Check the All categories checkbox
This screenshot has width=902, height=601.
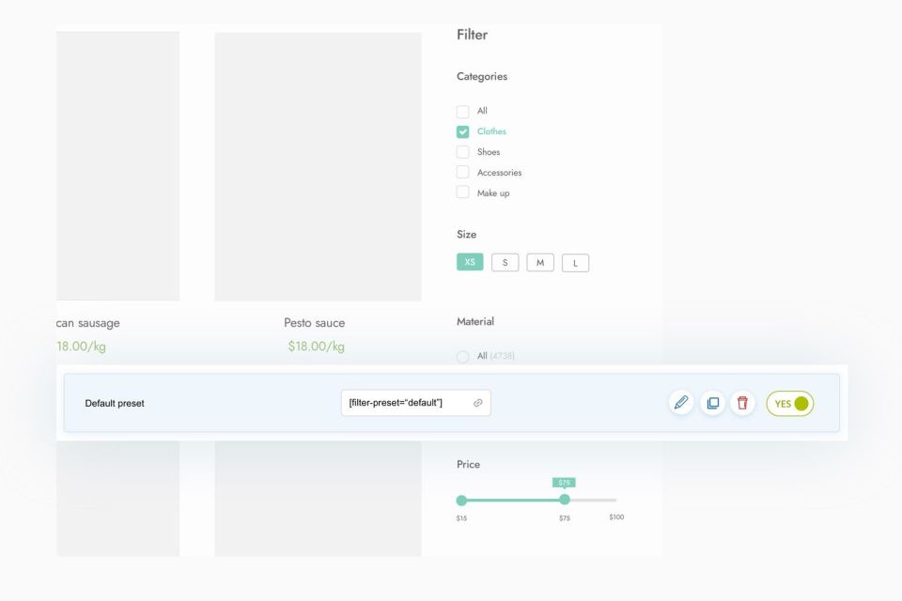(462, 111)
